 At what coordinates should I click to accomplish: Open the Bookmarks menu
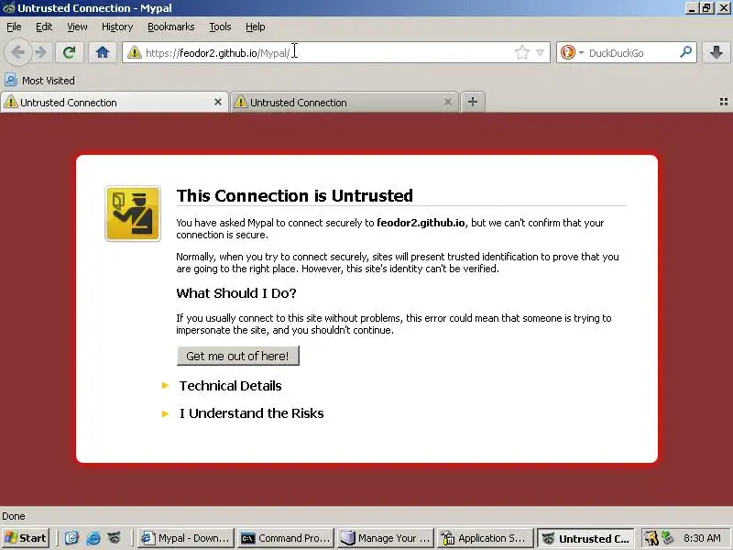171,27
